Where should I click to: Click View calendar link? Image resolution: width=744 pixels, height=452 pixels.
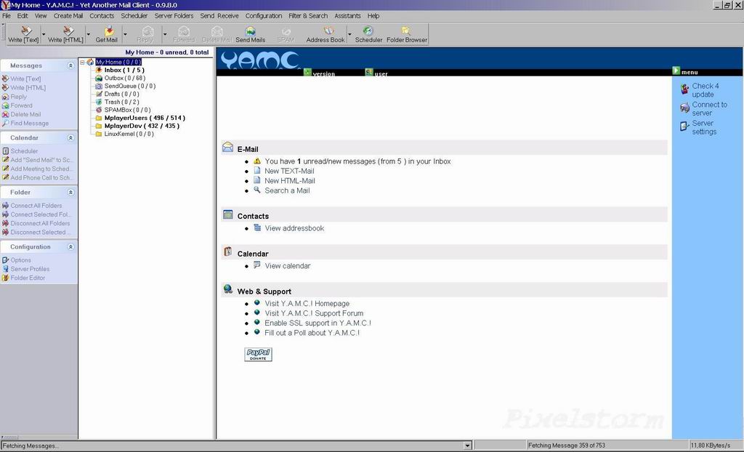(x=288, y=266)
